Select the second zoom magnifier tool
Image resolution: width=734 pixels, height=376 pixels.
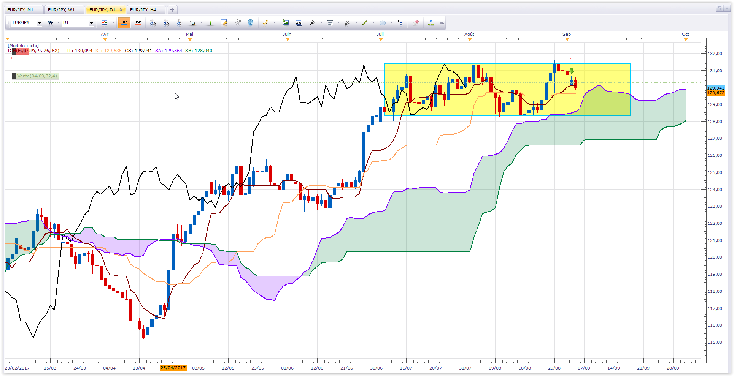pos(166,23)
